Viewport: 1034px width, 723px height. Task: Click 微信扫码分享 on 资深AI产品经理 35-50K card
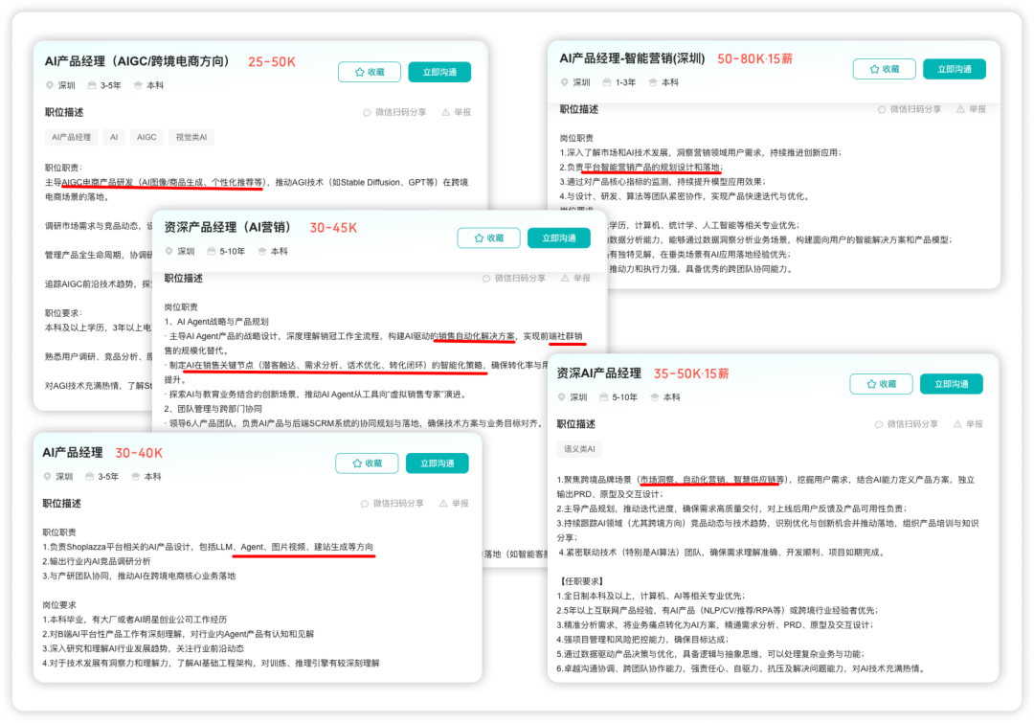tap(906, 424)
